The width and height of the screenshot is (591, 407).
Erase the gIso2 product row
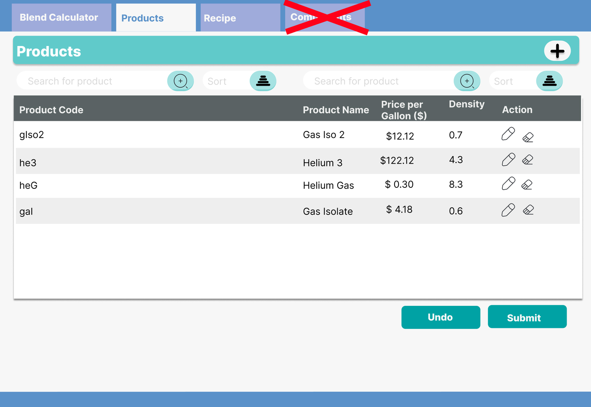click(x=528, y=137)
